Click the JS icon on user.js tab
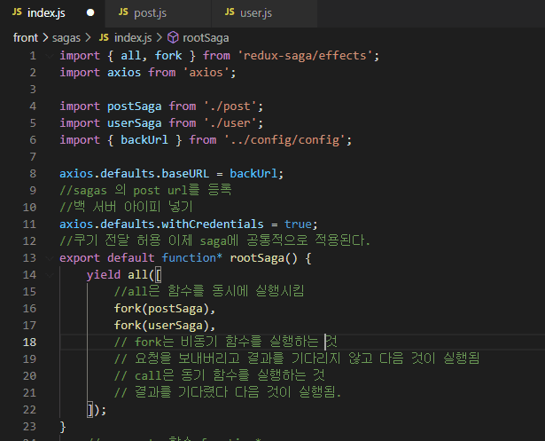545x441 pixels. tap(230, 12)
